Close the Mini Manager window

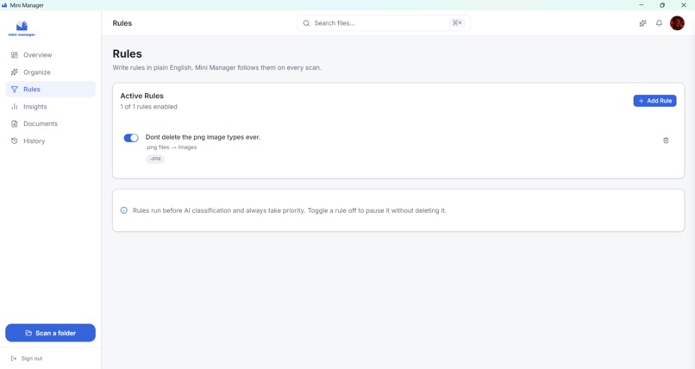pos(684,5)
